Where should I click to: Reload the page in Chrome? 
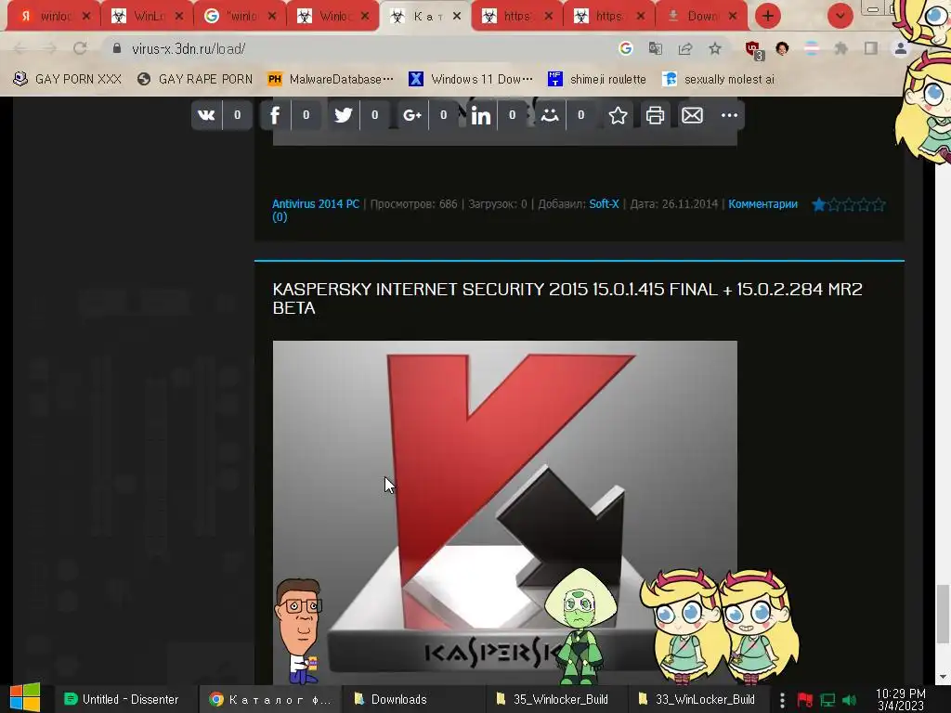pyautogui.click(x=80, y=48)
